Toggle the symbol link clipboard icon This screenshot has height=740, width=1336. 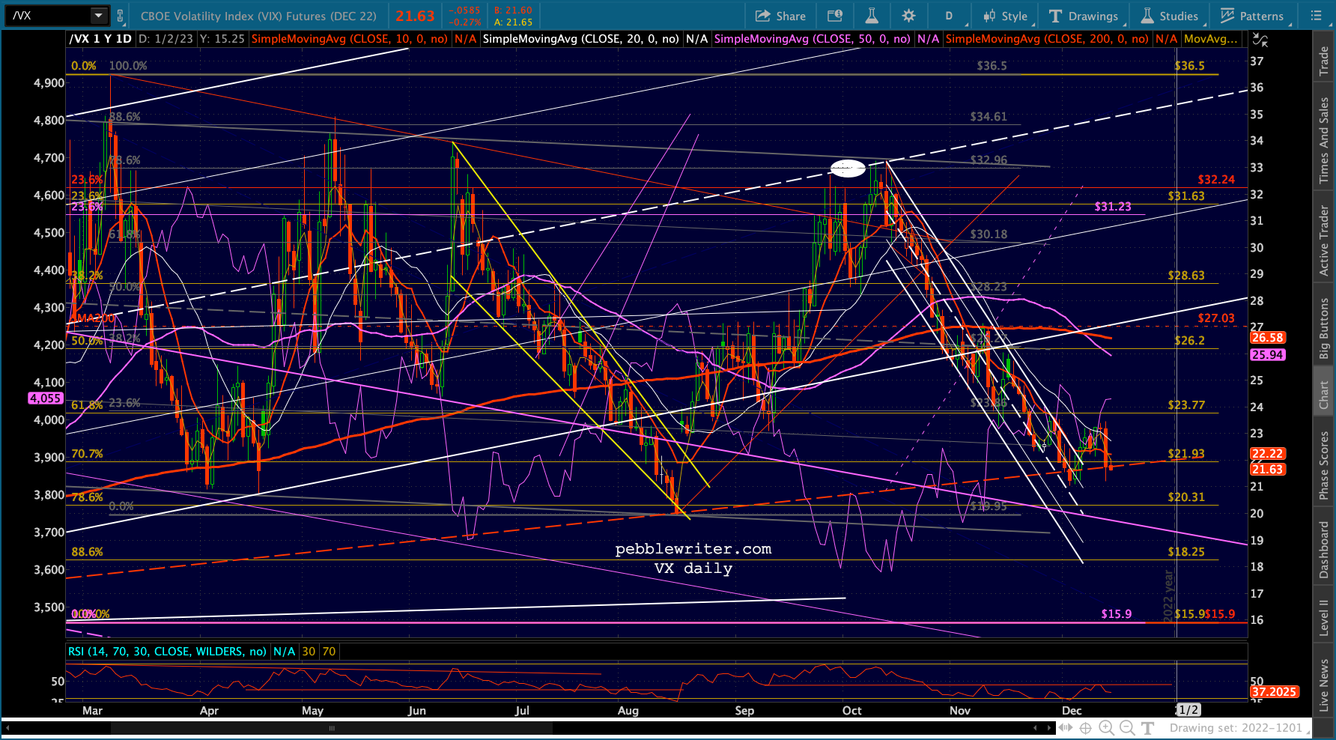coord(120,16)
